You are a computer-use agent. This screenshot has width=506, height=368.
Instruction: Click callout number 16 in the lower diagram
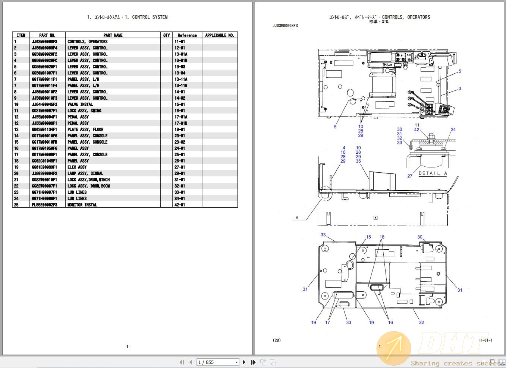coord(390,323)
